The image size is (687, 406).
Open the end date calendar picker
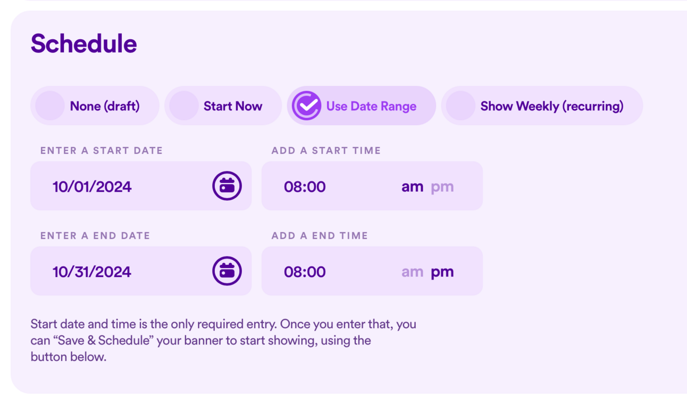[x=227, y=271]
